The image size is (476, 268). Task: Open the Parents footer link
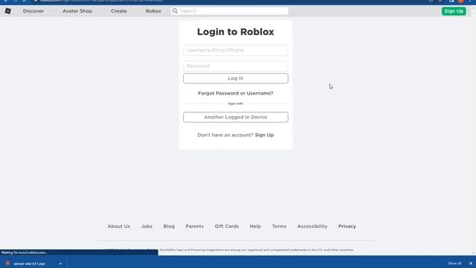click(x=195, y=226)
